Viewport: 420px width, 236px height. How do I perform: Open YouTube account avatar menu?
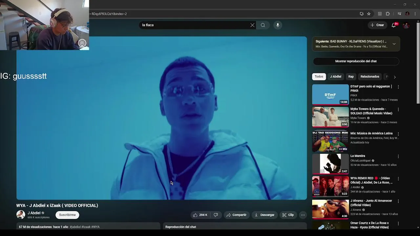(406, 25)
